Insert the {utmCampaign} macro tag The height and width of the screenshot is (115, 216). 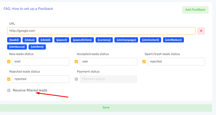(x=126, y=40)
